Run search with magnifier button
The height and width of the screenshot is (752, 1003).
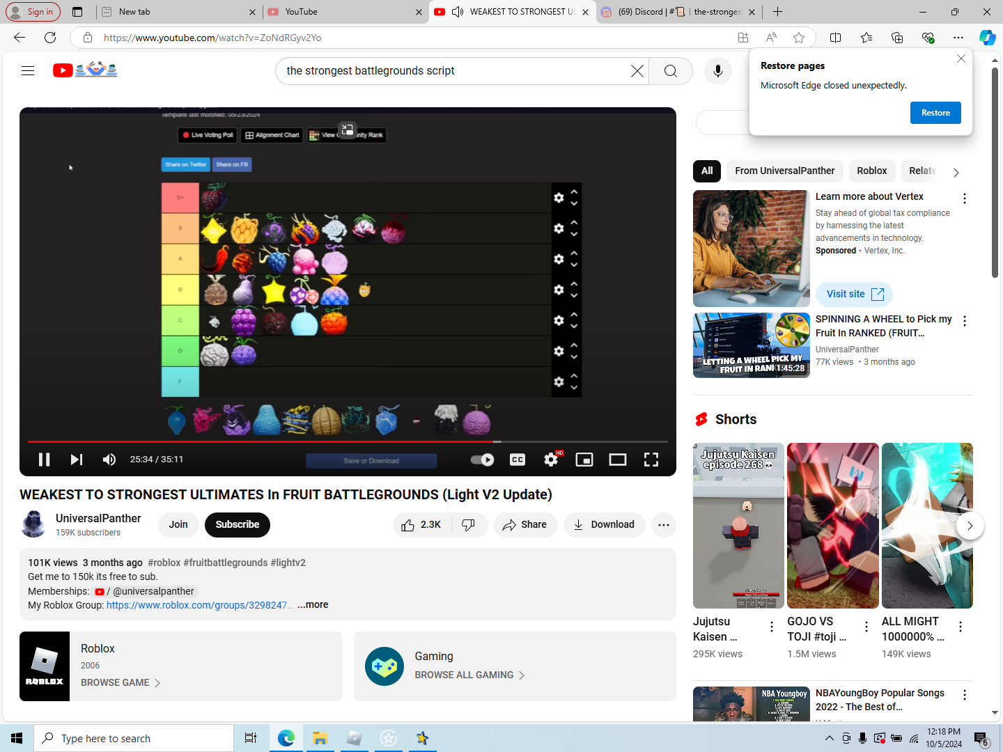click(671, 71)
